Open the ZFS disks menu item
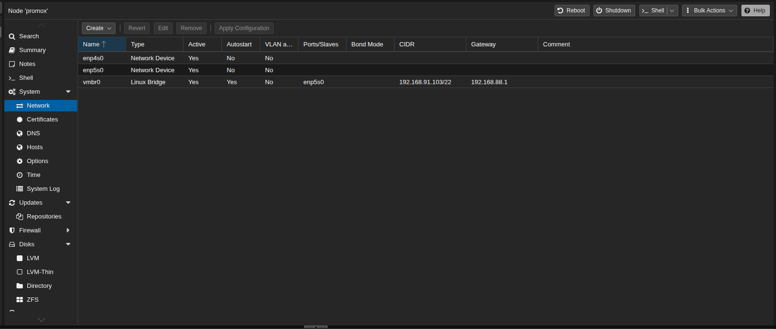The width and height of the screenshot is (776, 329). coord(33,300)
